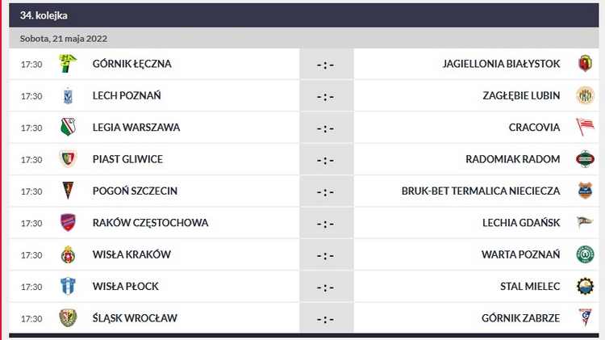Viewport: 605px width, 340px height.
Task: Click the Cracovia club crest
Action: coord(585,128)
